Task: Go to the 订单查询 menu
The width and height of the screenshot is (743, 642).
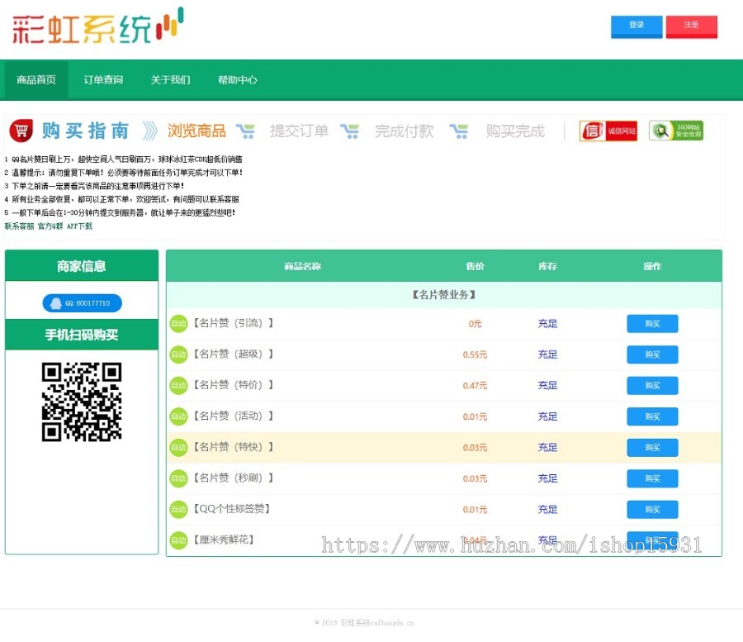Action: (x=103, y=80)
